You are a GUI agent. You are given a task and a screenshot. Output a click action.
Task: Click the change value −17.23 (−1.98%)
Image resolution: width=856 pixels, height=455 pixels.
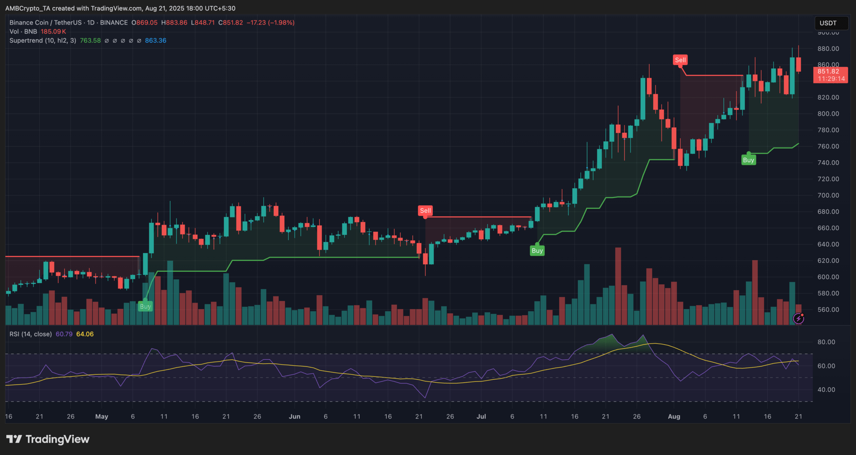click(271, 23)
